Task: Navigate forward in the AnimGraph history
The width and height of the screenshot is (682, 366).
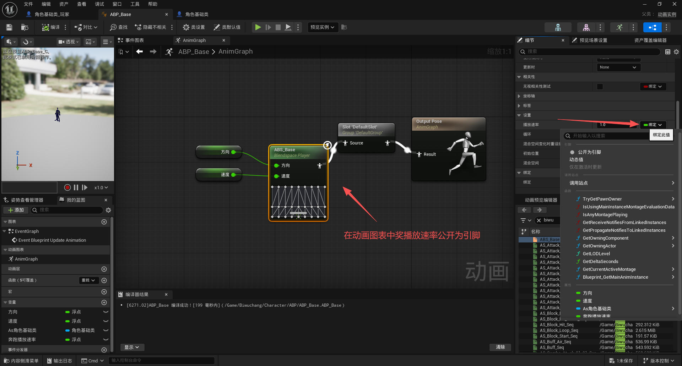Action: point(153,51)
